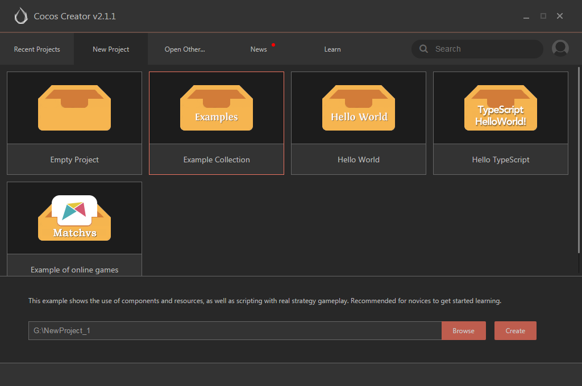Open the Learn tab
The height and width of the screenshot is (386, 582).
coord(332,49)
